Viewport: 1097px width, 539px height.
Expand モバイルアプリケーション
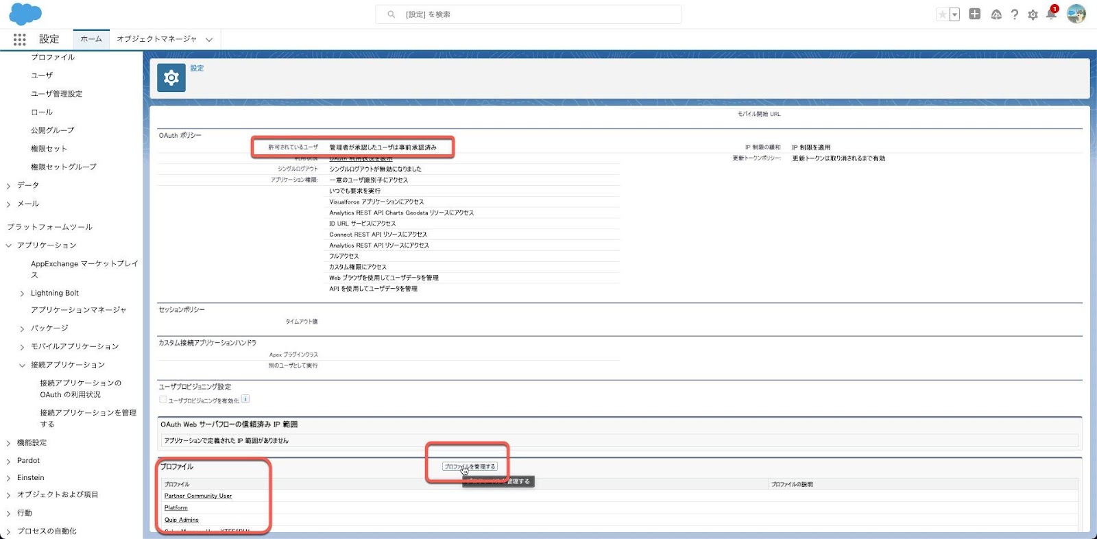coord(22,347)
